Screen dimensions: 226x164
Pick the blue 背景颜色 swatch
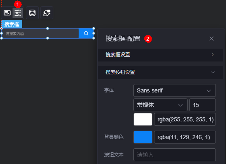143,137
